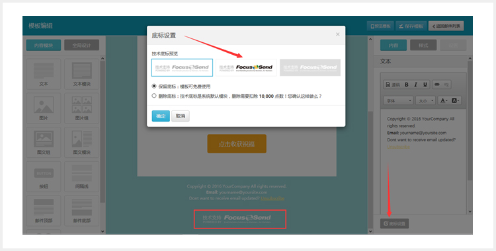The image size is (496, 251).
Task: Add the 图片组 image group module
Action: pyautogui.click(x=81, y=108)
